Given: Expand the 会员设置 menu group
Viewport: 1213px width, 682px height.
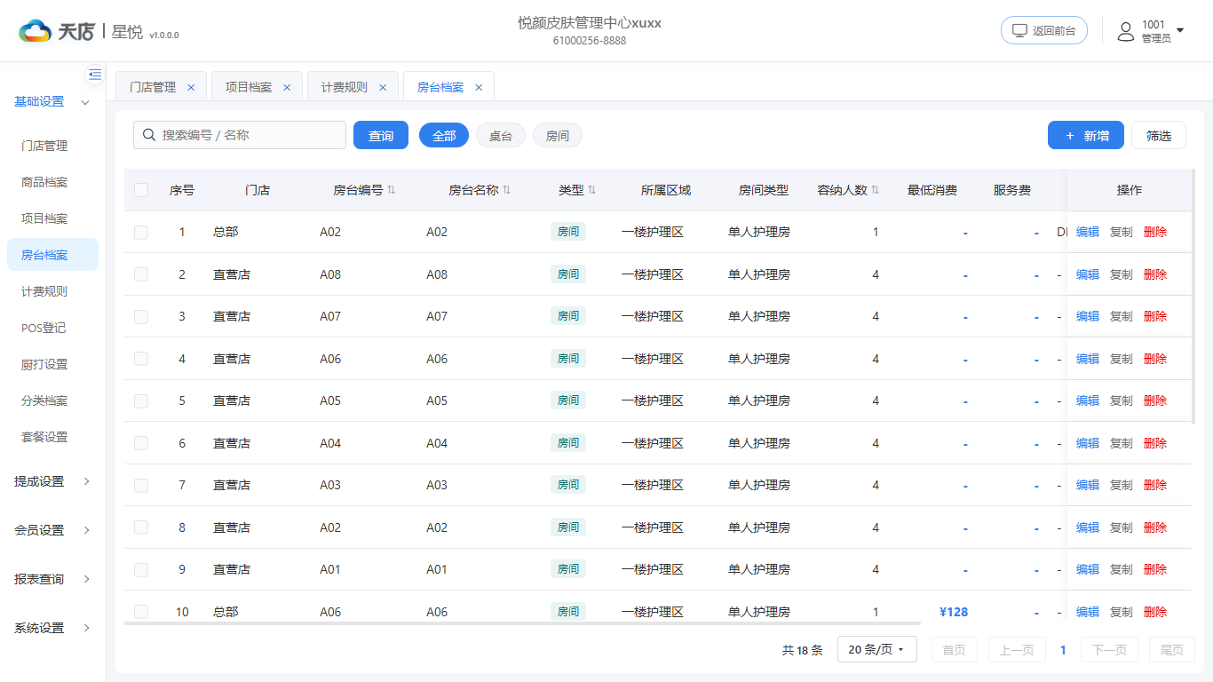Looking at the screenshot, I should pos(52,530).
